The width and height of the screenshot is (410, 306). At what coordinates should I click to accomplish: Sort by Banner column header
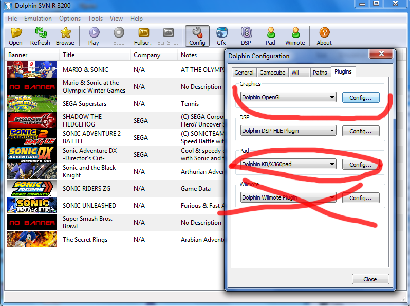click(x=32, y=55)
